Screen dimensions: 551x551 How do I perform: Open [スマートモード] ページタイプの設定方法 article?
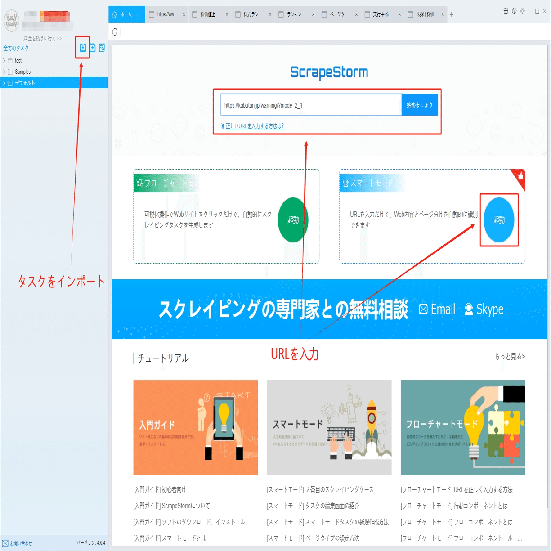coord(313,538)
